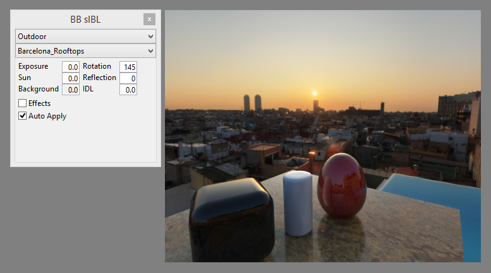Expand the Barcelona_Rooftops preset dropdown

coord(85,51)
